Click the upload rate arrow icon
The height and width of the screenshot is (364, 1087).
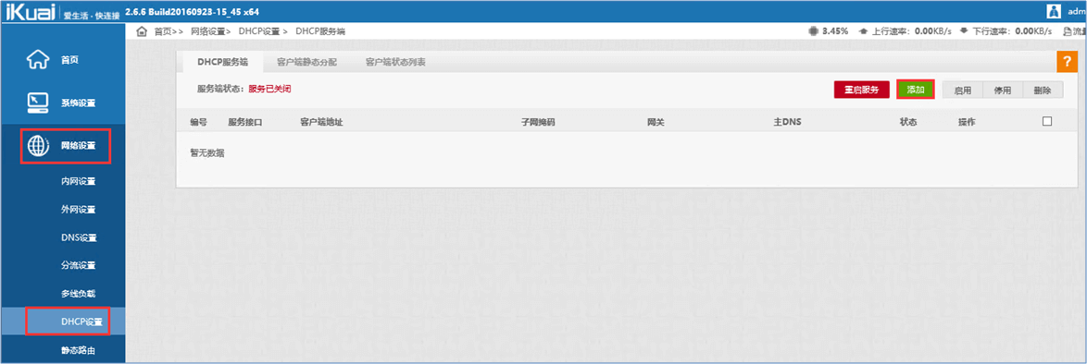coord(863,31)
